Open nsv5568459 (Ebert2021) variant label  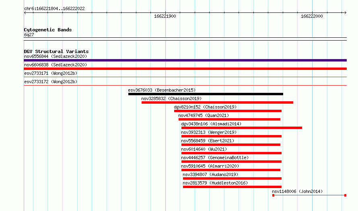(x=208, y=141)
